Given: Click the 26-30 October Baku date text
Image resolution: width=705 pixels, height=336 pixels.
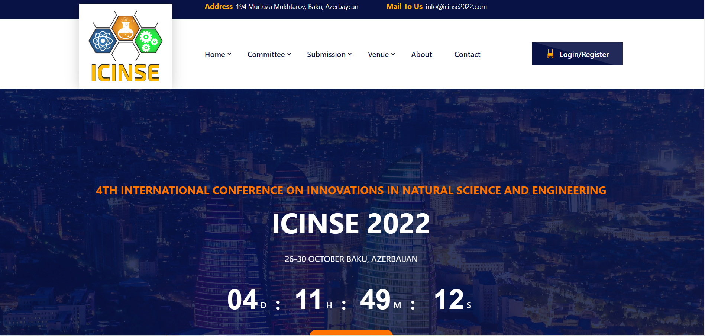Looking at the screenshot, I should click(351, 259).
